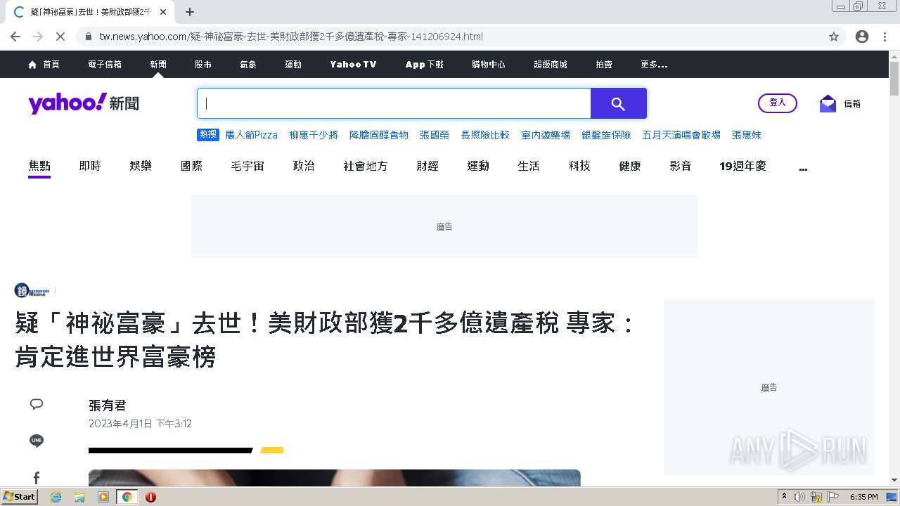Screen dimensions: 900x506
Task: Select the 政治 news tab
Action: 304,166
